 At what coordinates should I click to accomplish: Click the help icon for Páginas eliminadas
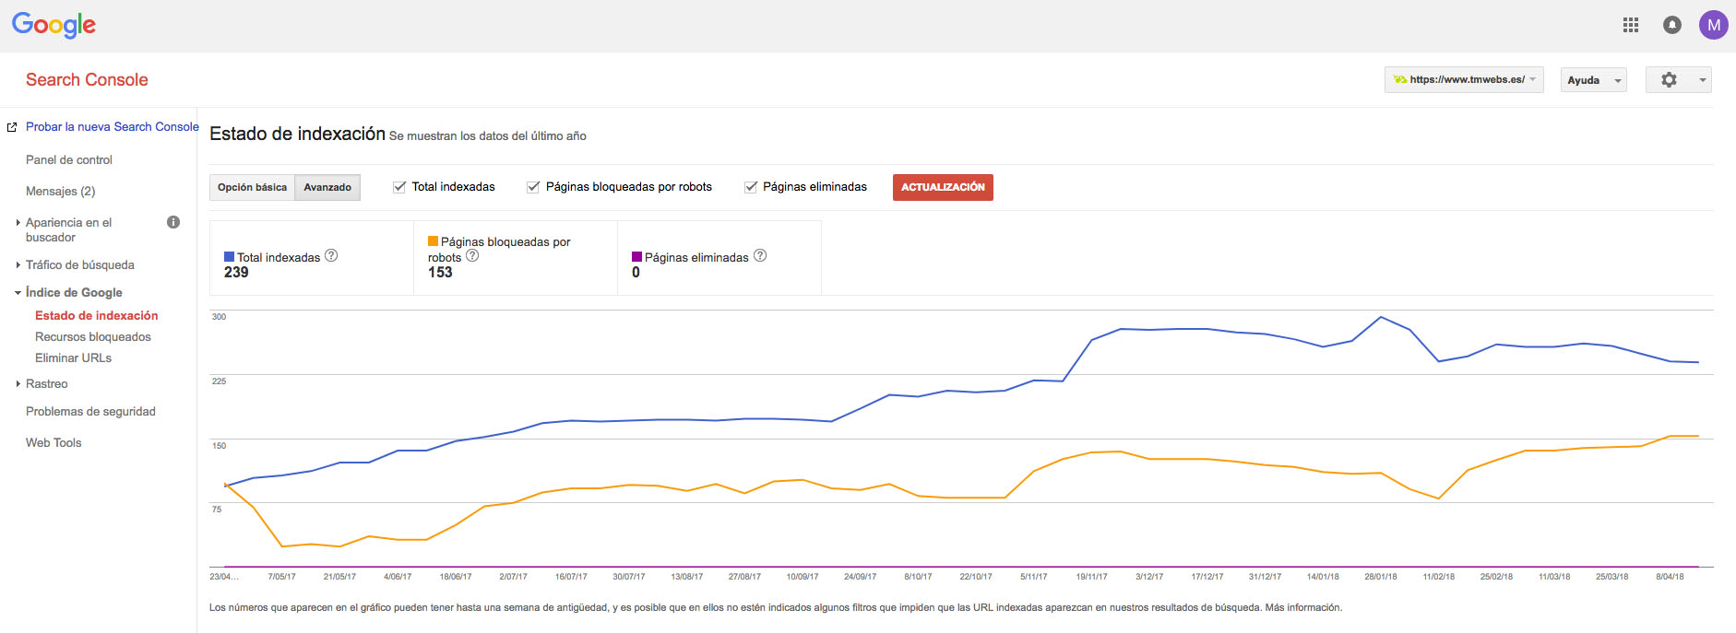760,255
